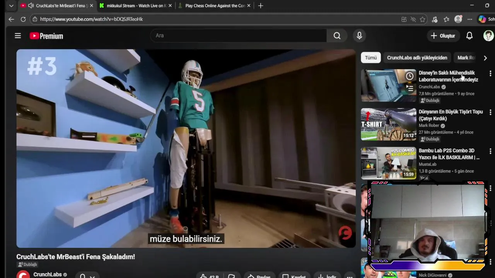Open options menu for Disney video
The image size is (495, 278).
tap(490, 73)
